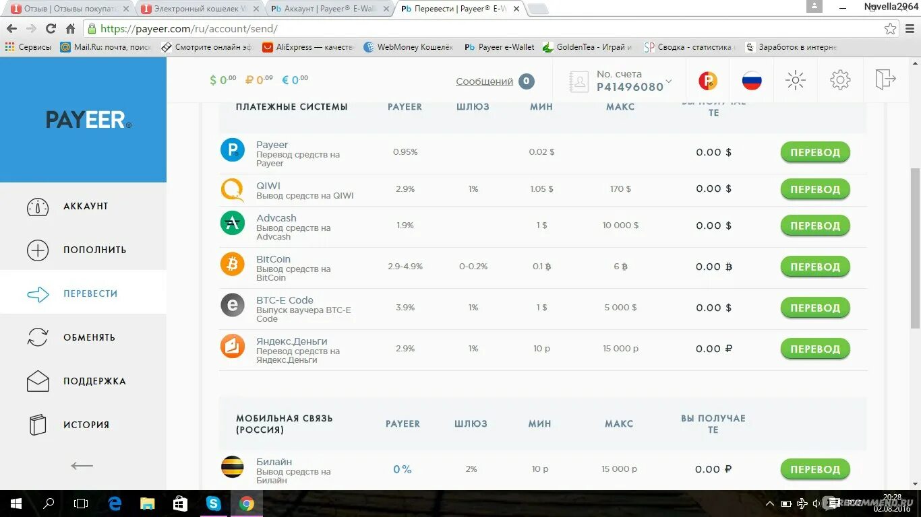The image size is (921, 517).
Task: Click Перевод button for Билайн row
Action: (815, 470)
